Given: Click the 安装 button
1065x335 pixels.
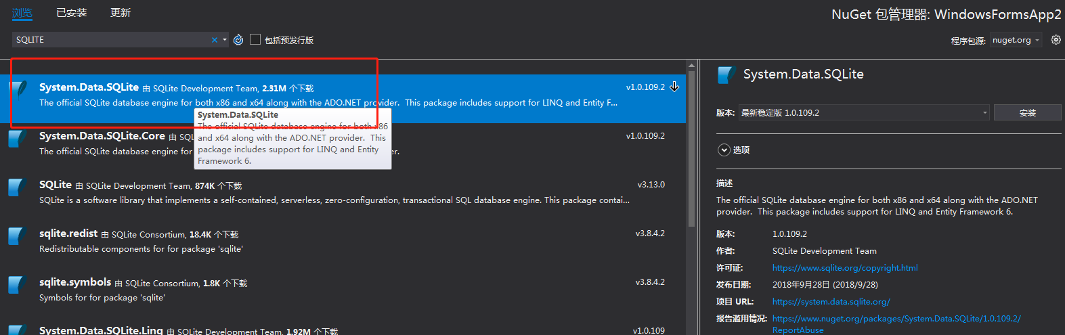Looking at the screenshot, I should click(1027, 112).
